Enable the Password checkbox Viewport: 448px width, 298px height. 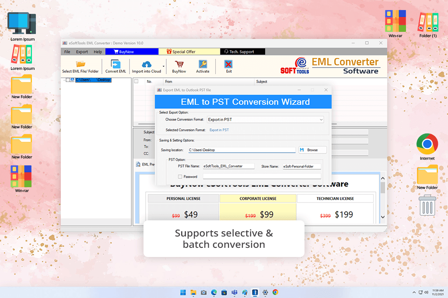point(180,177)
